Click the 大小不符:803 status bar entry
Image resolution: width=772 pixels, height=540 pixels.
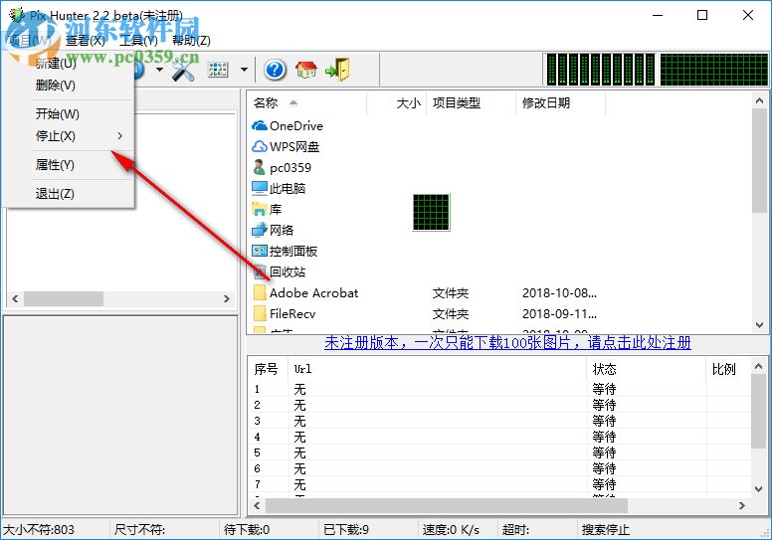point(39,530)
